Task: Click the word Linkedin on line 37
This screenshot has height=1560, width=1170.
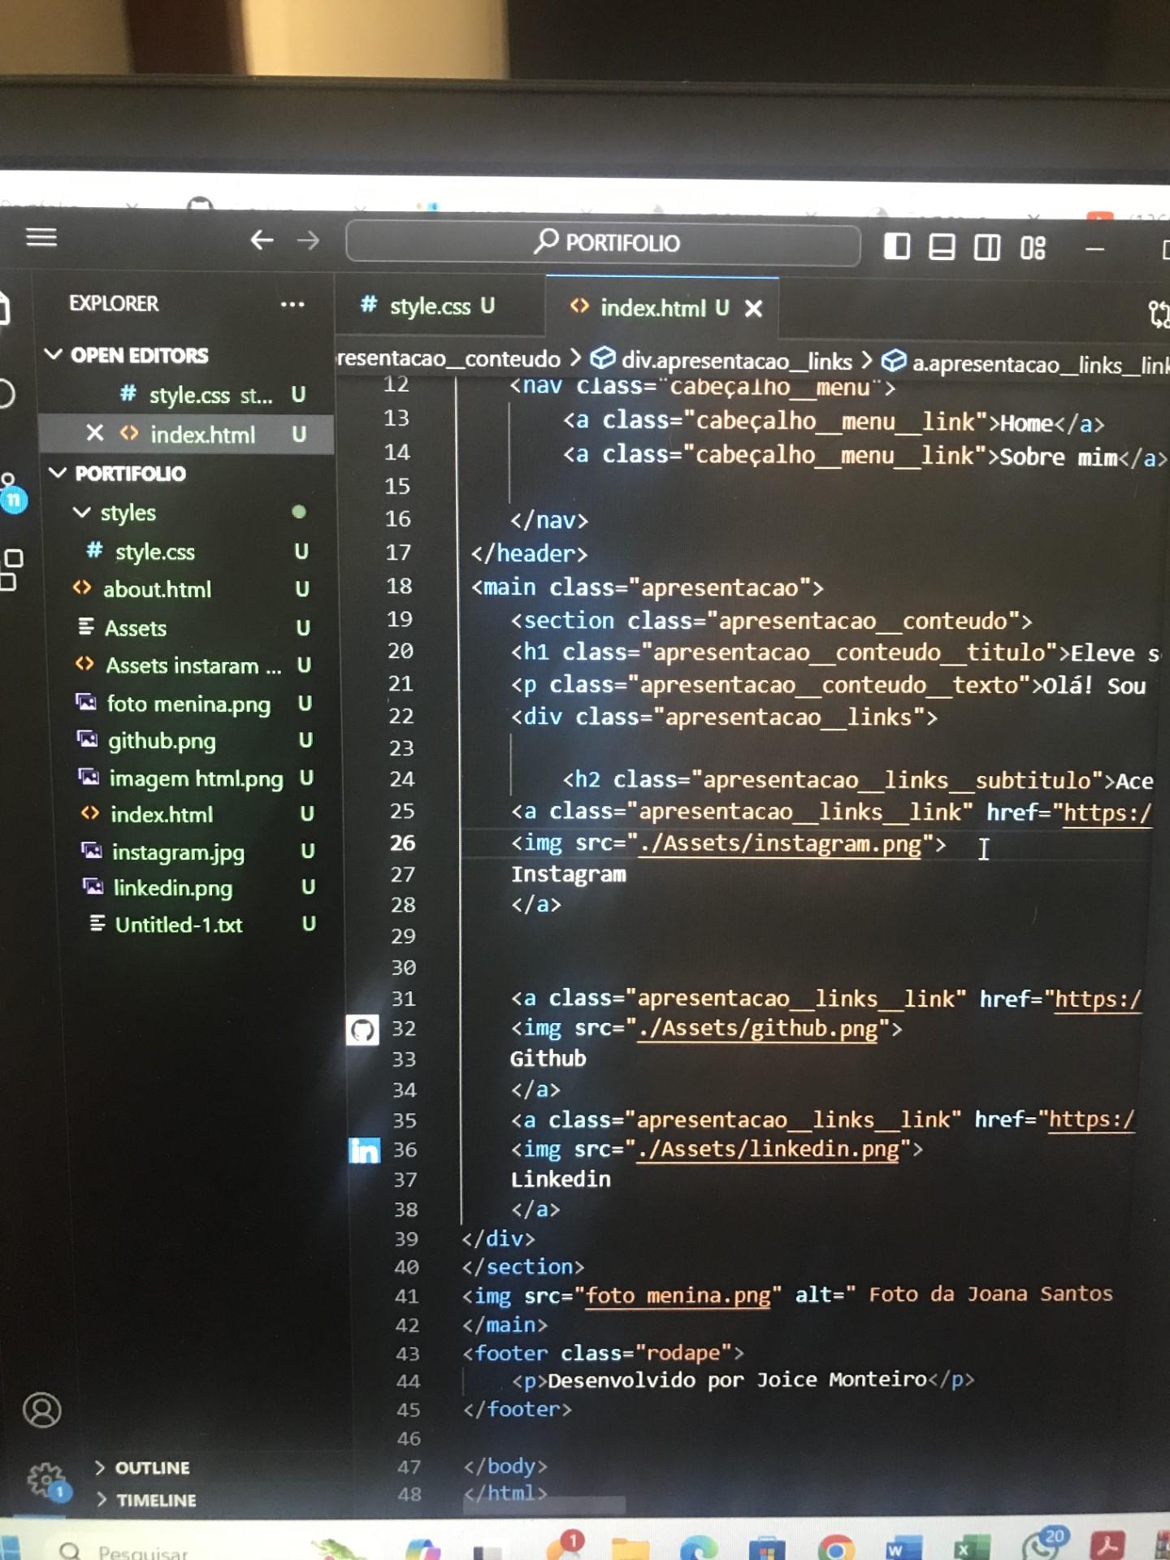Action: tap(561, 1179)
